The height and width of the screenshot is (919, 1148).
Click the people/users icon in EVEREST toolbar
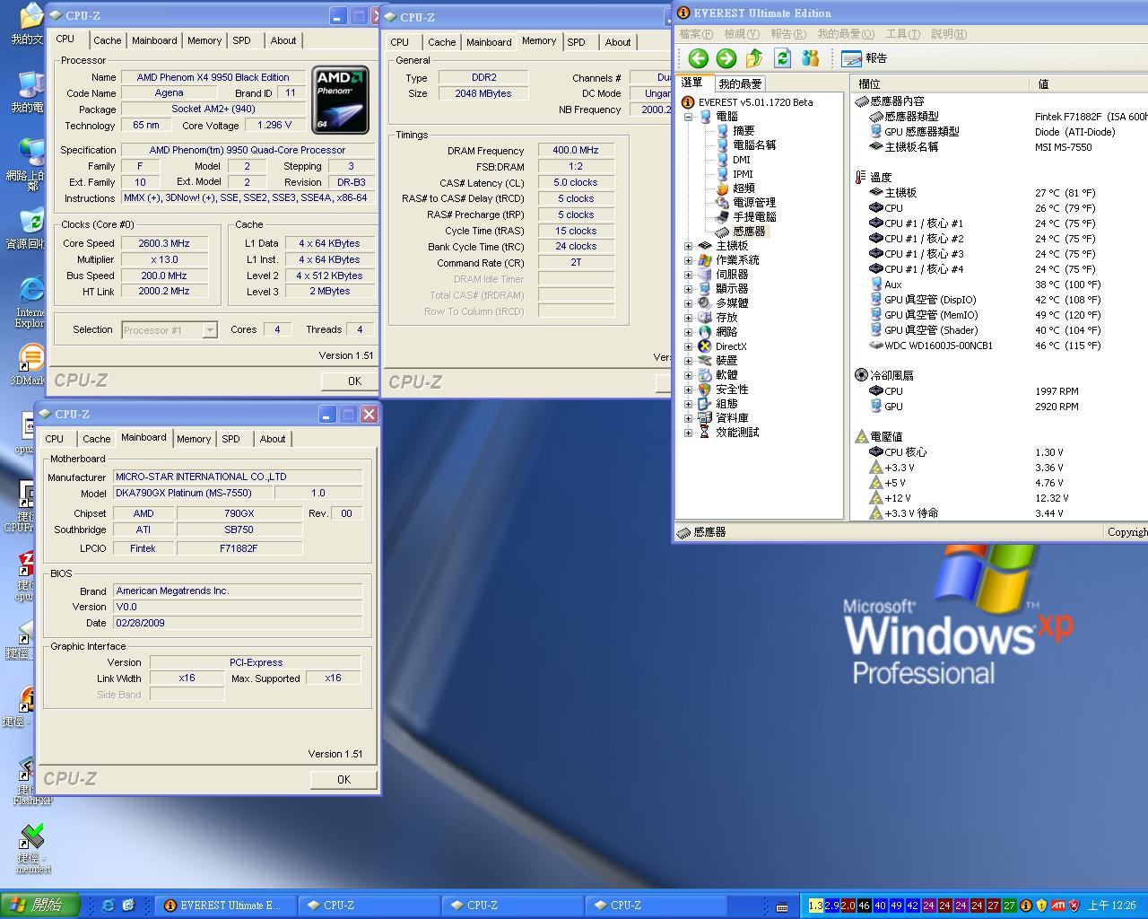[811, 58]
